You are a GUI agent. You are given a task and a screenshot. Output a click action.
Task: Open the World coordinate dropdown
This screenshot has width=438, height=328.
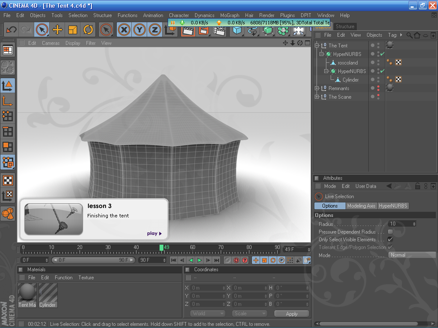207,313
